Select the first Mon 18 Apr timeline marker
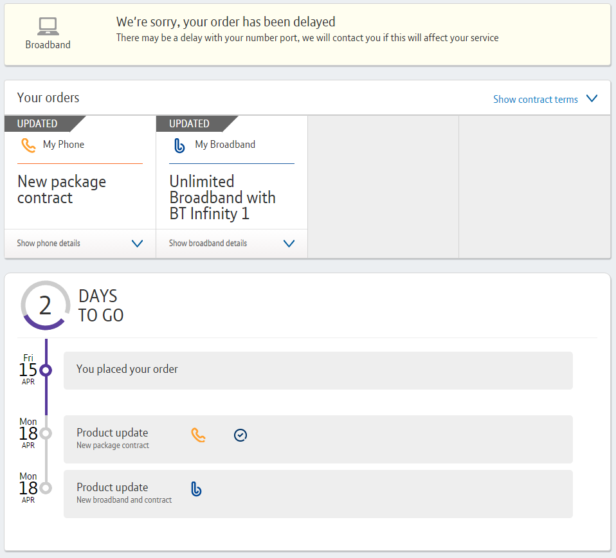 [46, 433]
